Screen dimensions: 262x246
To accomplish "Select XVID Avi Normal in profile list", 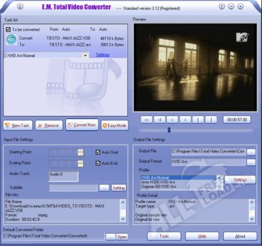I will click(179, 177).
